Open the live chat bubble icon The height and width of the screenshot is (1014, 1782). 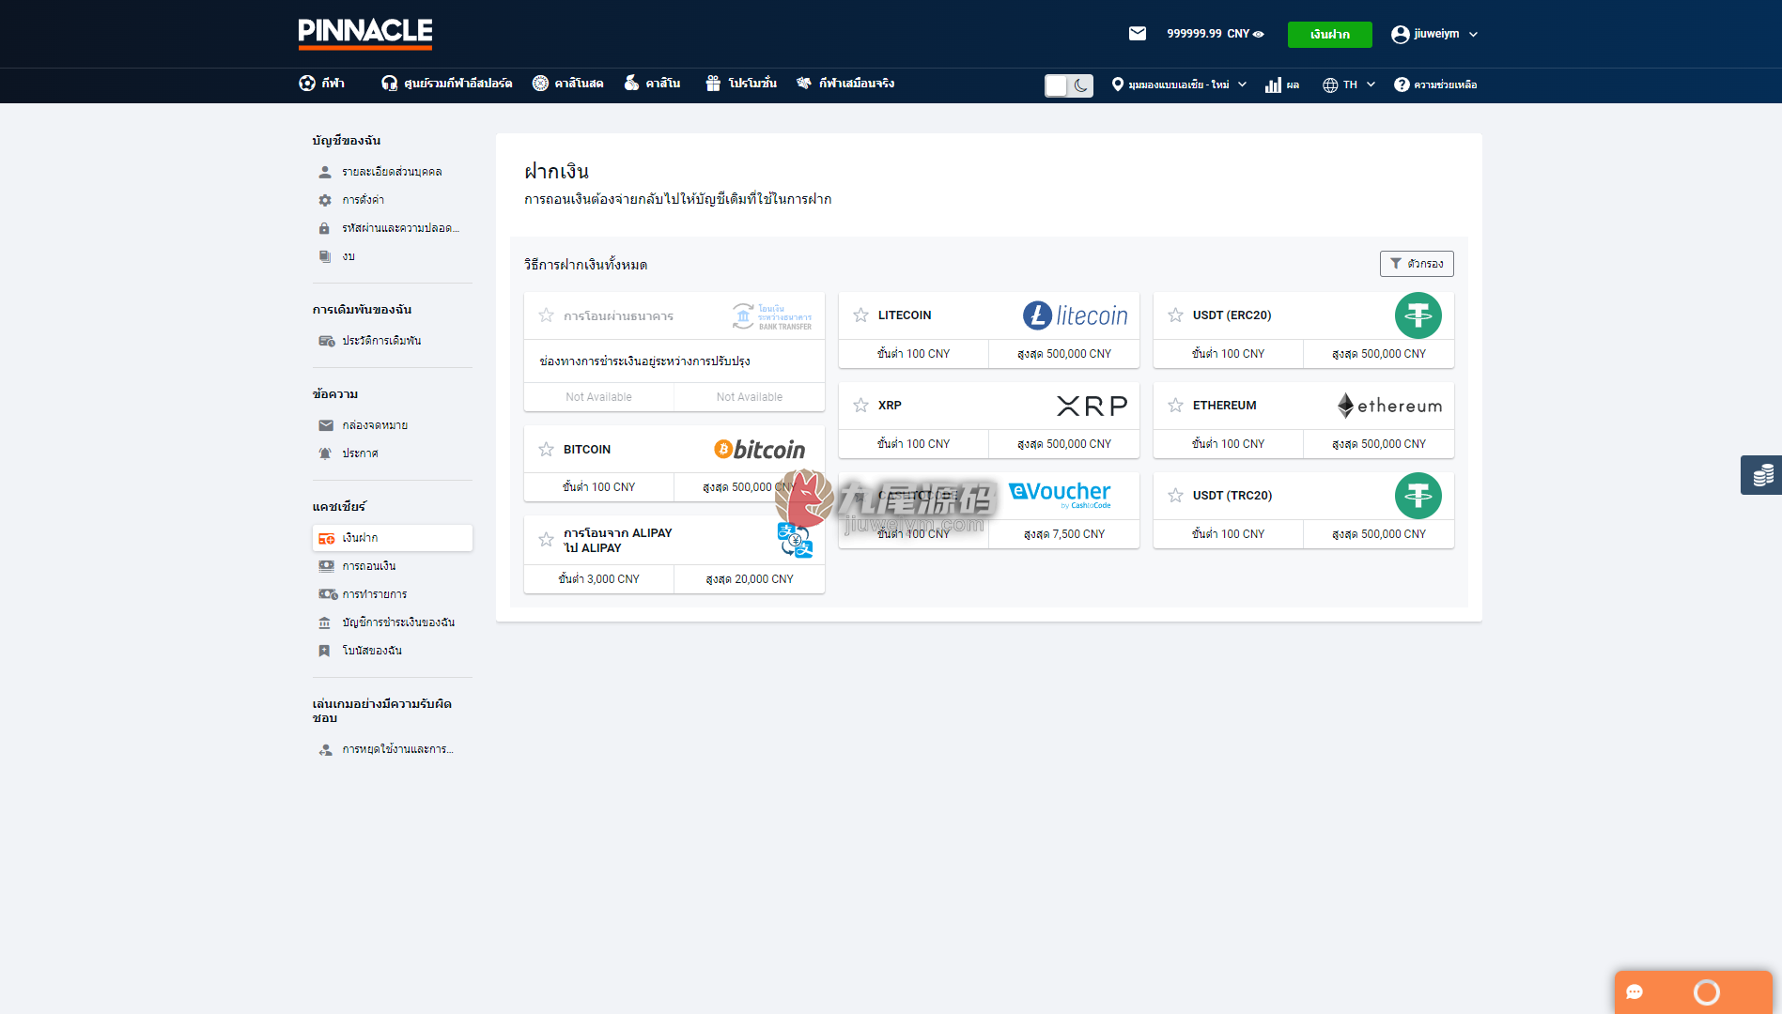1635,992
